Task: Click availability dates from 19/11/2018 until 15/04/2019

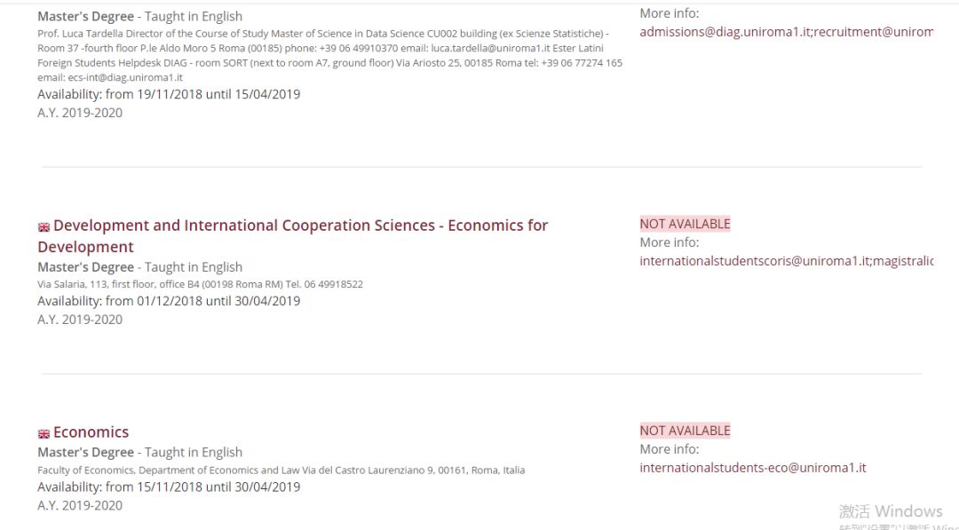Action: [x=169, y=94]
